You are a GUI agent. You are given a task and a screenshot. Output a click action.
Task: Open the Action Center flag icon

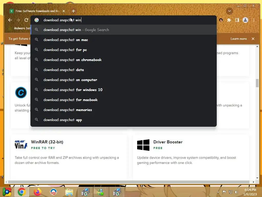point(224,192)
